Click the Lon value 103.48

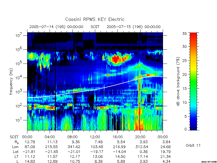(x=97, y=147)
